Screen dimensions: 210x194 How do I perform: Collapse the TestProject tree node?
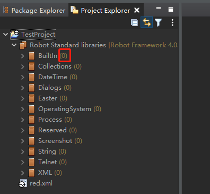pos(6,35)
